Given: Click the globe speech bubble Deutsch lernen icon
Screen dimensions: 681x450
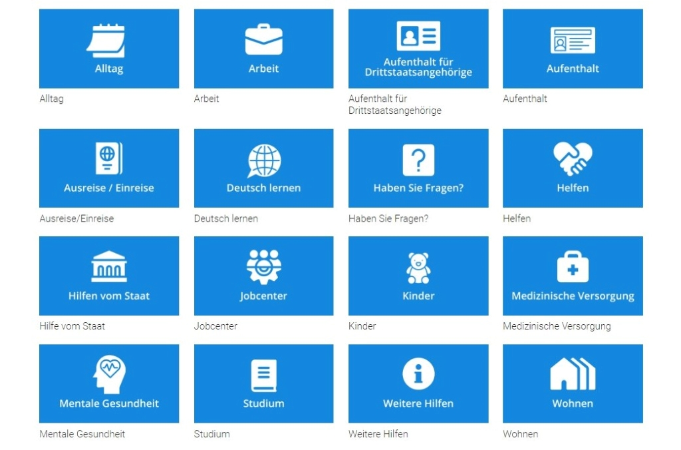Looking at the screenshot, I should point(264,160).
